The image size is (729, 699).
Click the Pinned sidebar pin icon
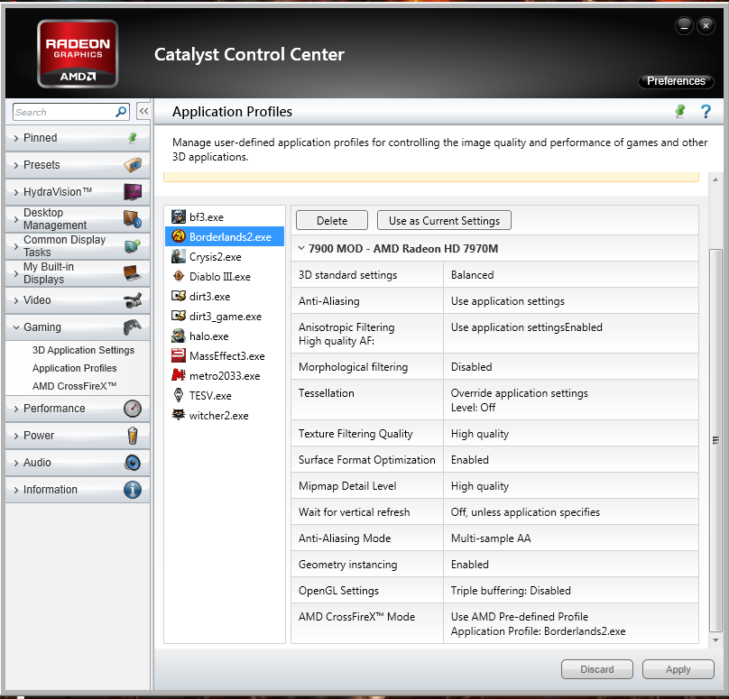click(133, 138)
